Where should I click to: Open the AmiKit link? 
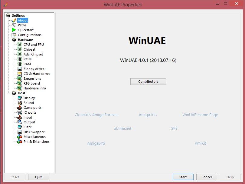pos(200,143)
